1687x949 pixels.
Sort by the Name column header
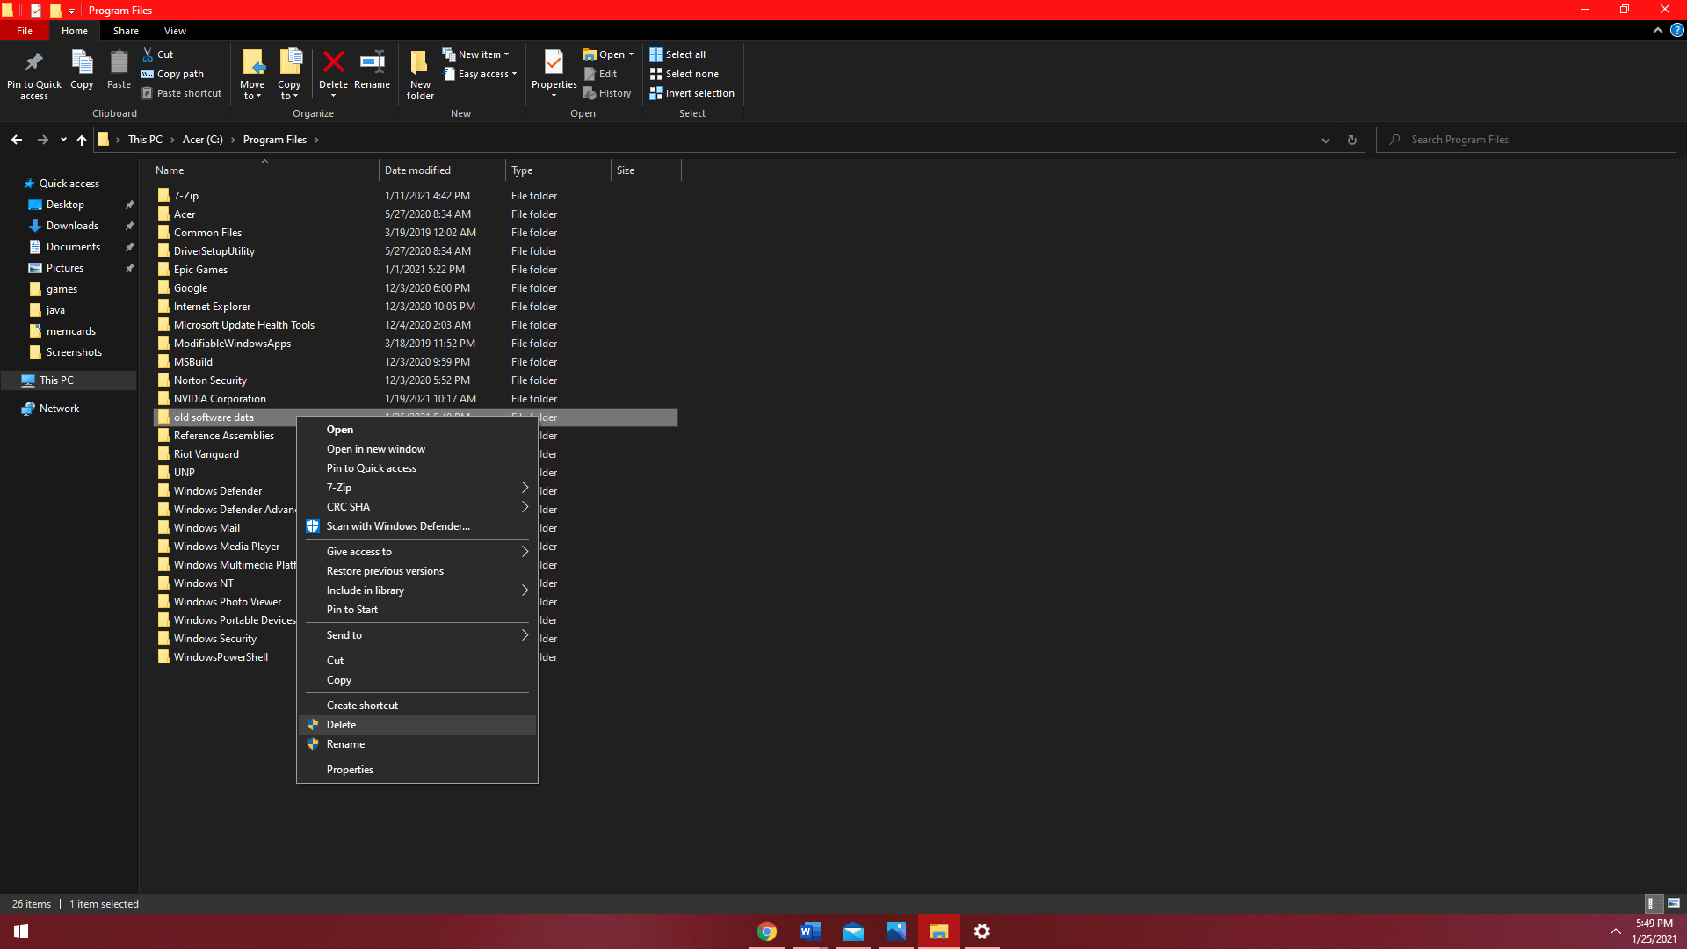pos(265,170)
